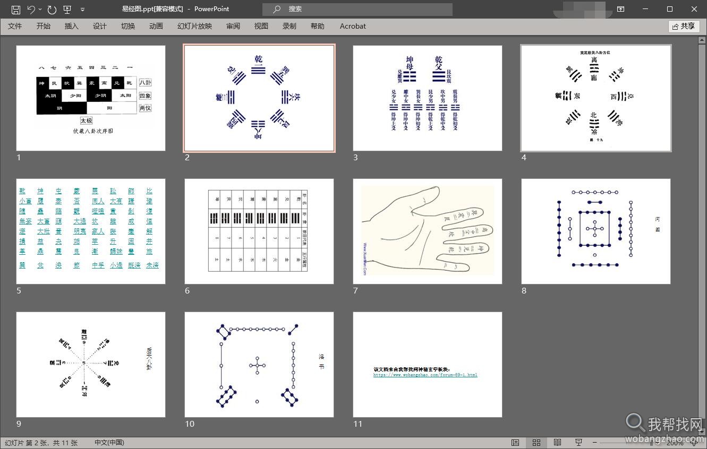Open the 幻灯片放映 tab
This screenshot has width=707, height=449.
[x=194, y=26]
